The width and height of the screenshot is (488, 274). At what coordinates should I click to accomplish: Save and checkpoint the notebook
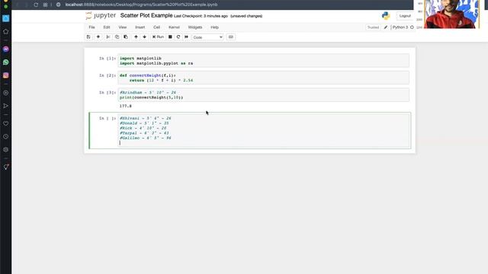[x=88, y=37]
